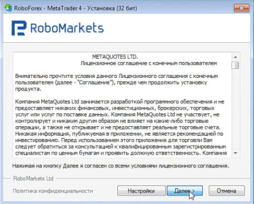The height and width of the screenshot is (204, 254).
Task: Click the license scrollbar down arrow
Action: [x=235, y=153]
